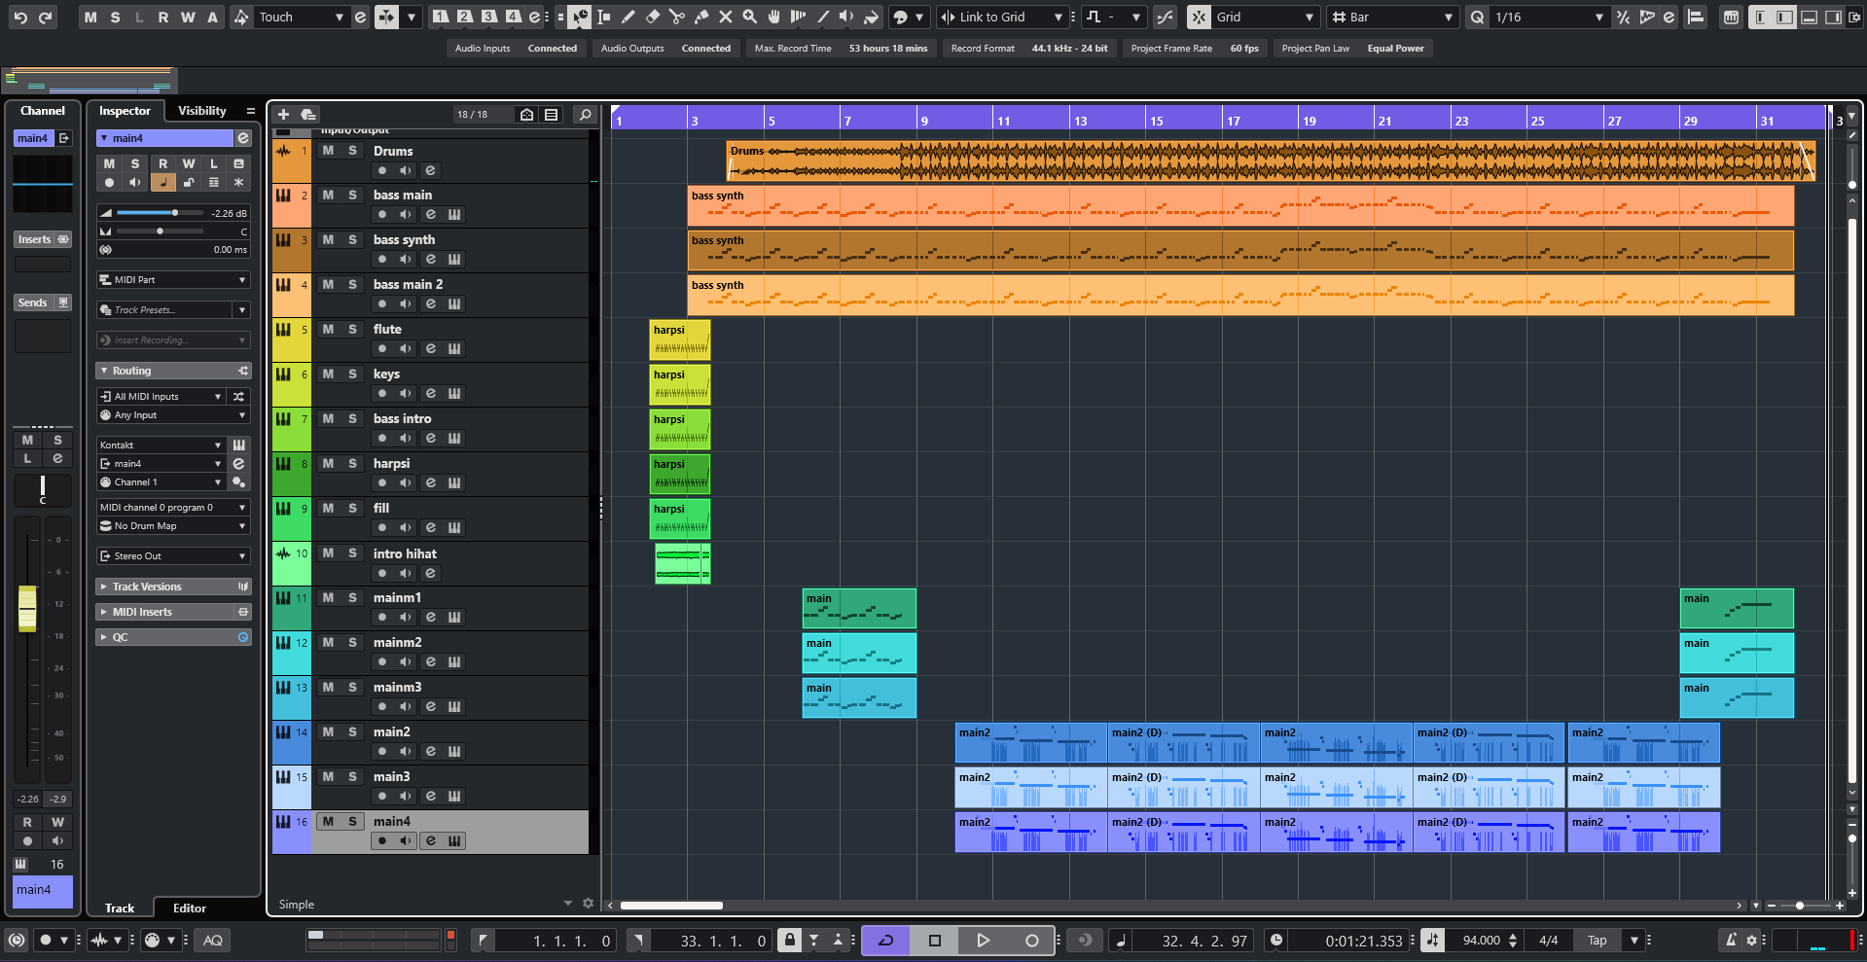The height and width of the screenshot is (962, 1867).
Task: Open the Editor tab at bottom
Action: 190,909
